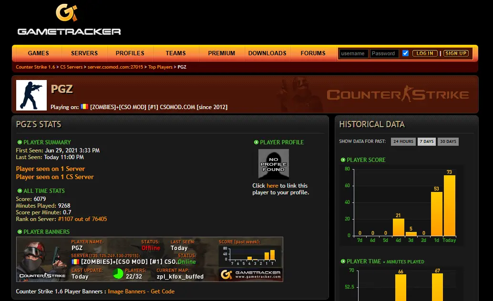The width and height of the screenshot is (493, 301).
Task: Click the players count 22/32 in banner
Action: click(134, 277)
